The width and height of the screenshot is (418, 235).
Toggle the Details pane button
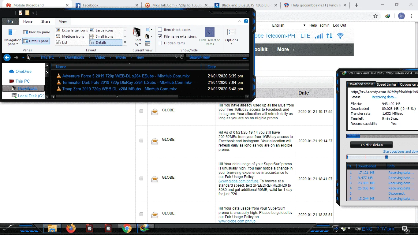pos(36,41)
